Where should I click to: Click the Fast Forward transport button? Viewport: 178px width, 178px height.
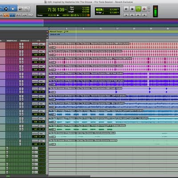pos(138,15)
